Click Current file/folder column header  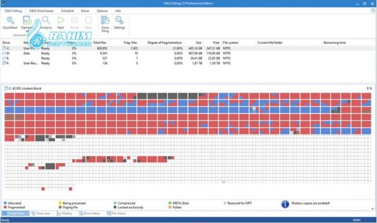click(270, 42)
